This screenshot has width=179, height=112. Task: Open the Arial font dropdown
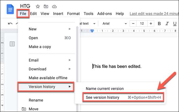(x=114, y=24)
